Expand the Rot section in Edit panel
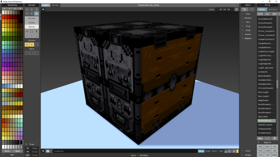 [x=248, y=22]
